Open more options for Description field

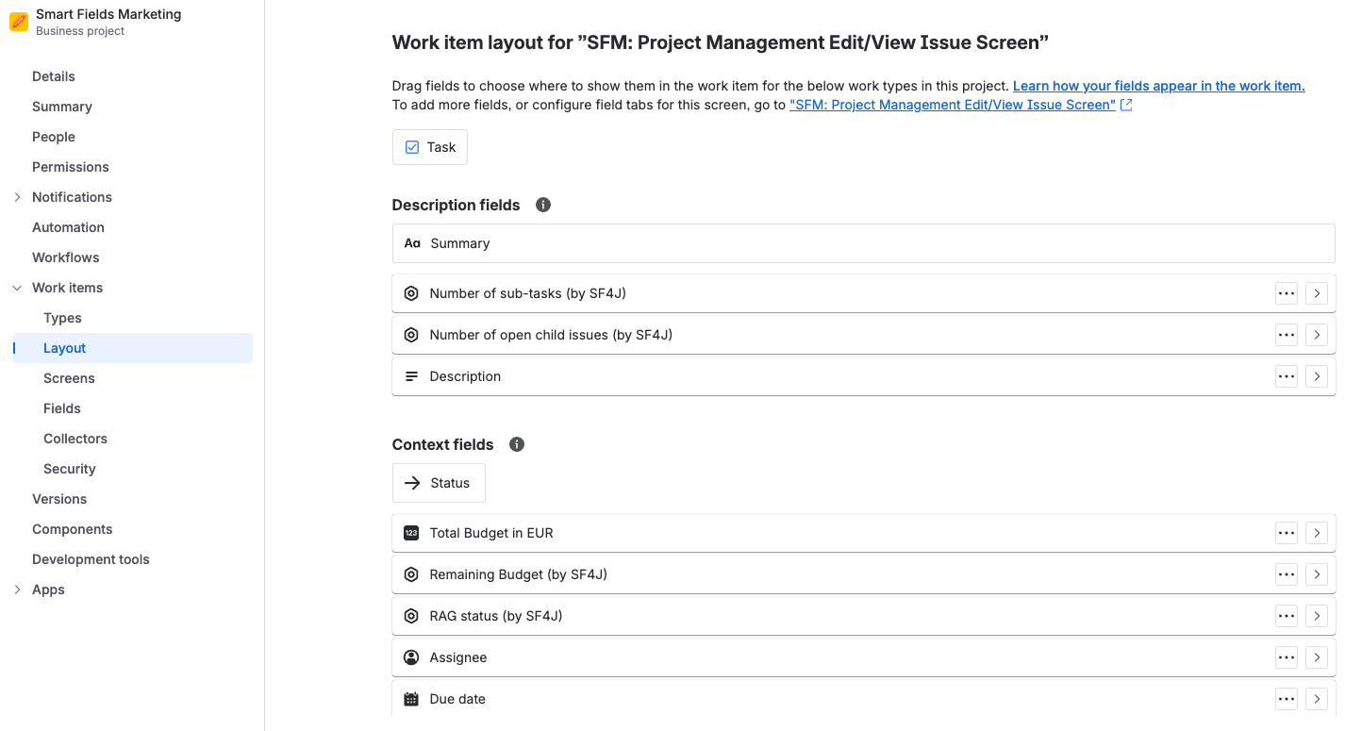[x=1286, y=376]
